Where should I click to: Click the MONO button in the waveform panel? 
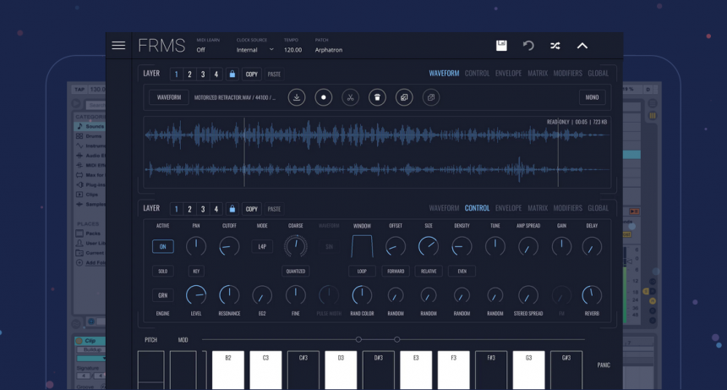592,97
